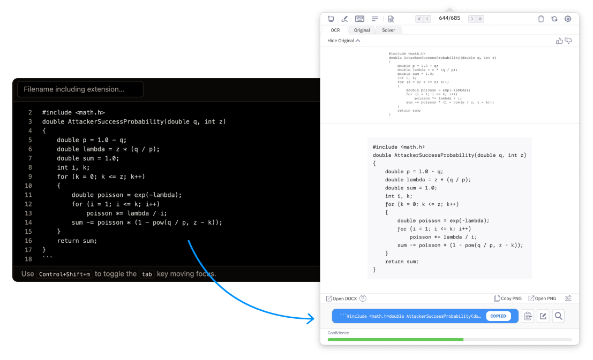Click editor line 'for (k = 0; k <= z; k++)'
This screenshot has width=593, height=360.
(x=101, y=177)
